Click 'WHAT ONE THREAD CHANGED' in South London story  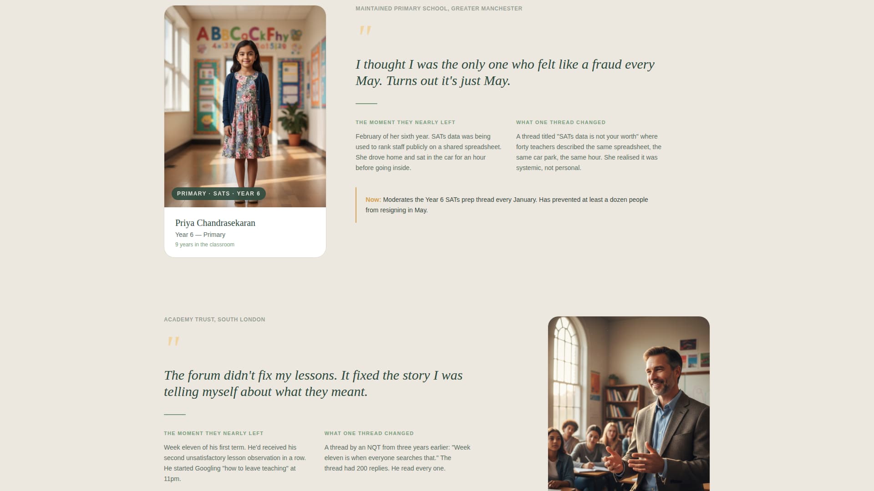coord(369,433)
